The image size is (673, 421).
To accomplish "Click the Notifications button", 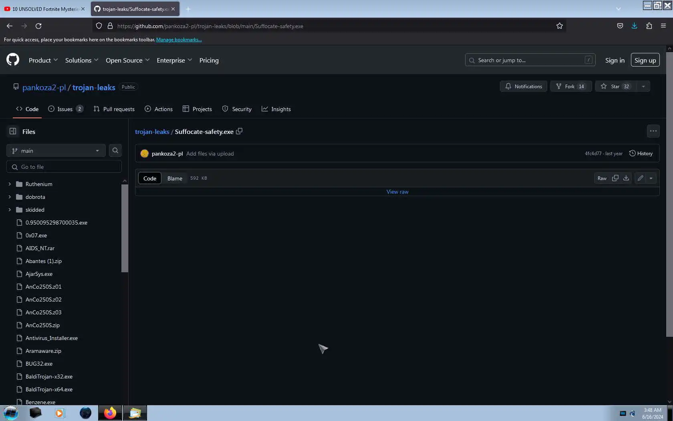I will click(x=523, y=86).
